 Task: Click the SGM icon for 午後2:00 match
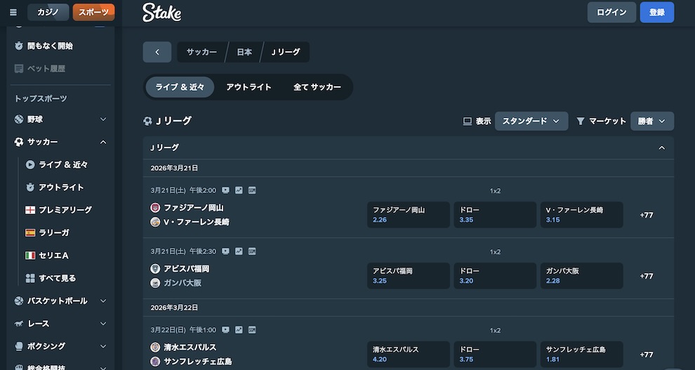pos(252,190)
